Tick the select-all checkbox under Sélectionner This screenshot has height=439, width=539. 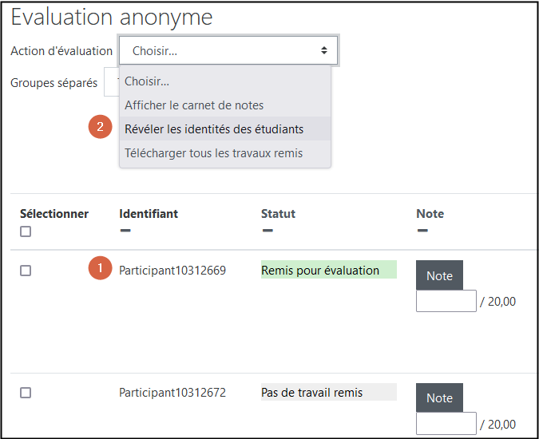click(x=26, y=231)
